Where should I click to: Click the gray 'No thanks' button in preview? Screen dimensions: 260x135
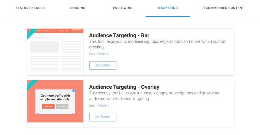pos(62,106)
